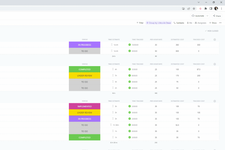Image resolution: width=225 pixels, height=150 pixels.
Task: Click the add column plus icon in first group
Action: [x=214, y=40]
